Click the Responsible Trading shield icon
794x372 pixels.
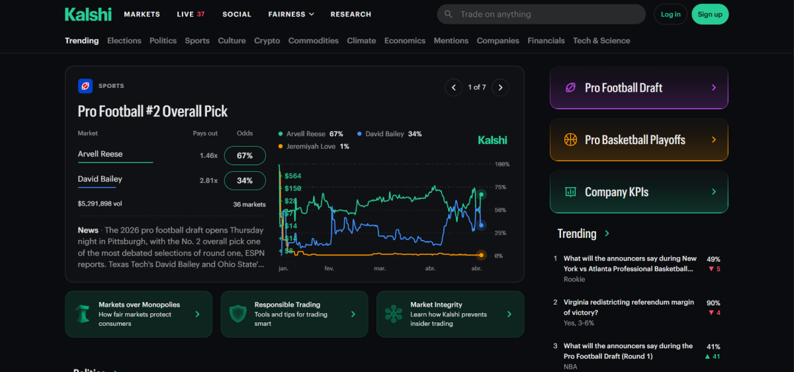coord(238,314)
